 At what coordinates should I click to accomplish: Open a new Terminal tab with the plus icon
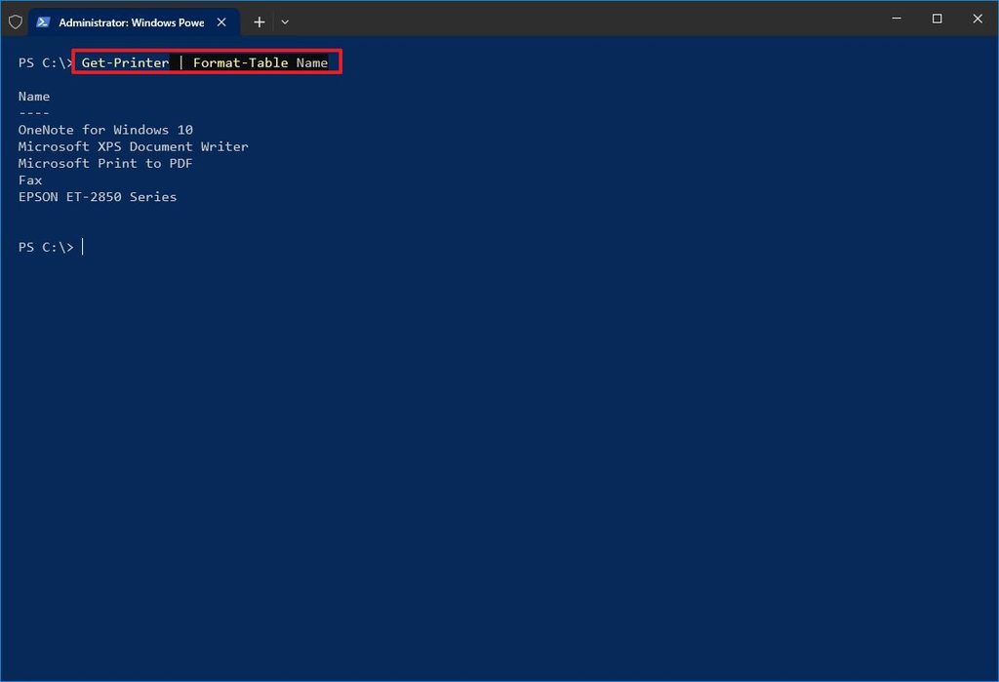[x=259, y=21]
